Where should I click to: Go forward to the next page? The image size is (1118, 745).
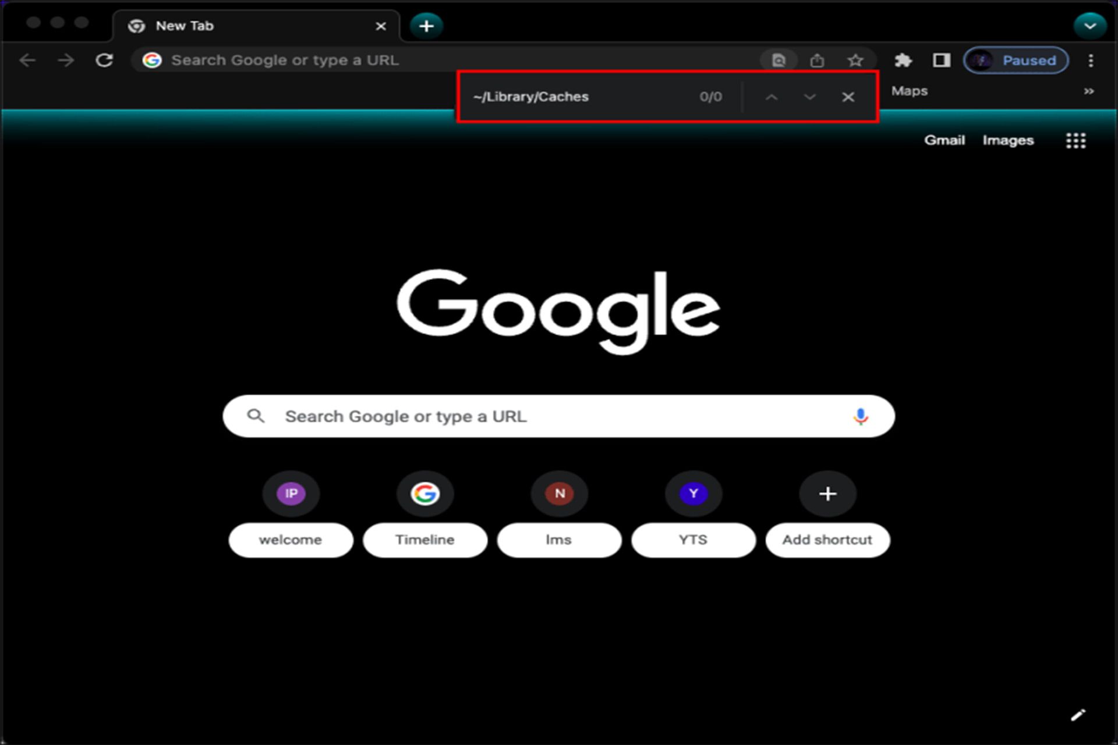pos(66,60)
